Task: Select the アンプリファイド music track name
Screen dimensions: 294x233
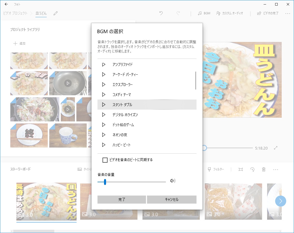Action: tap(122, 65)
